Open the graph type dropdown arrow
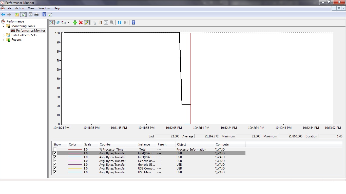Screen dimensions: 346x194 click(68, 22)
